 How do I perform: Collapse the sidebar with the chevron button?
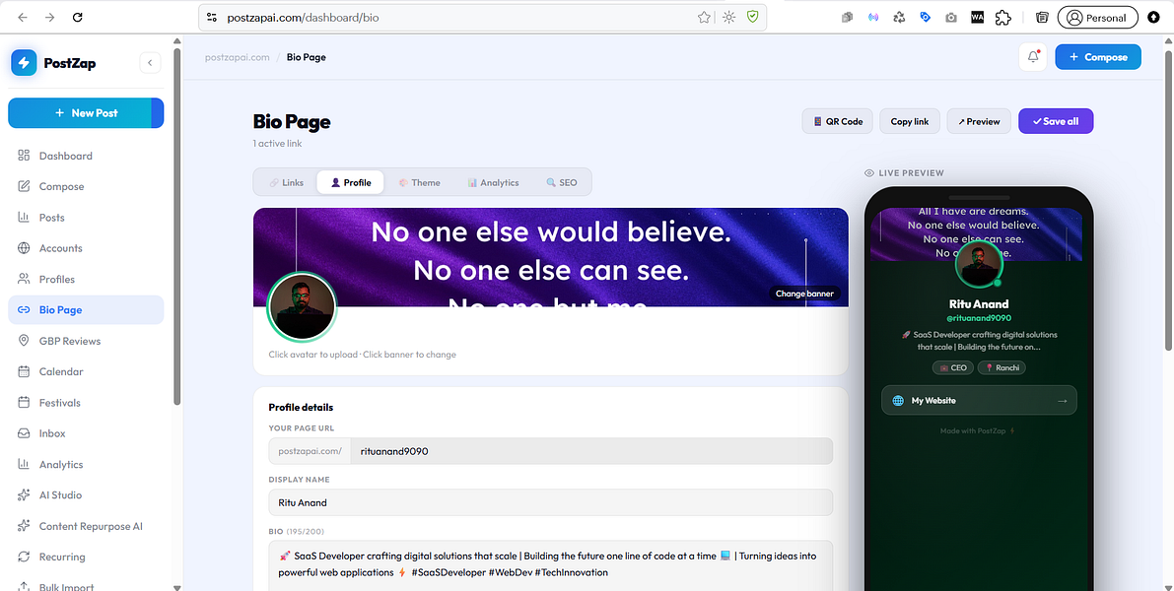pos(150,63)
